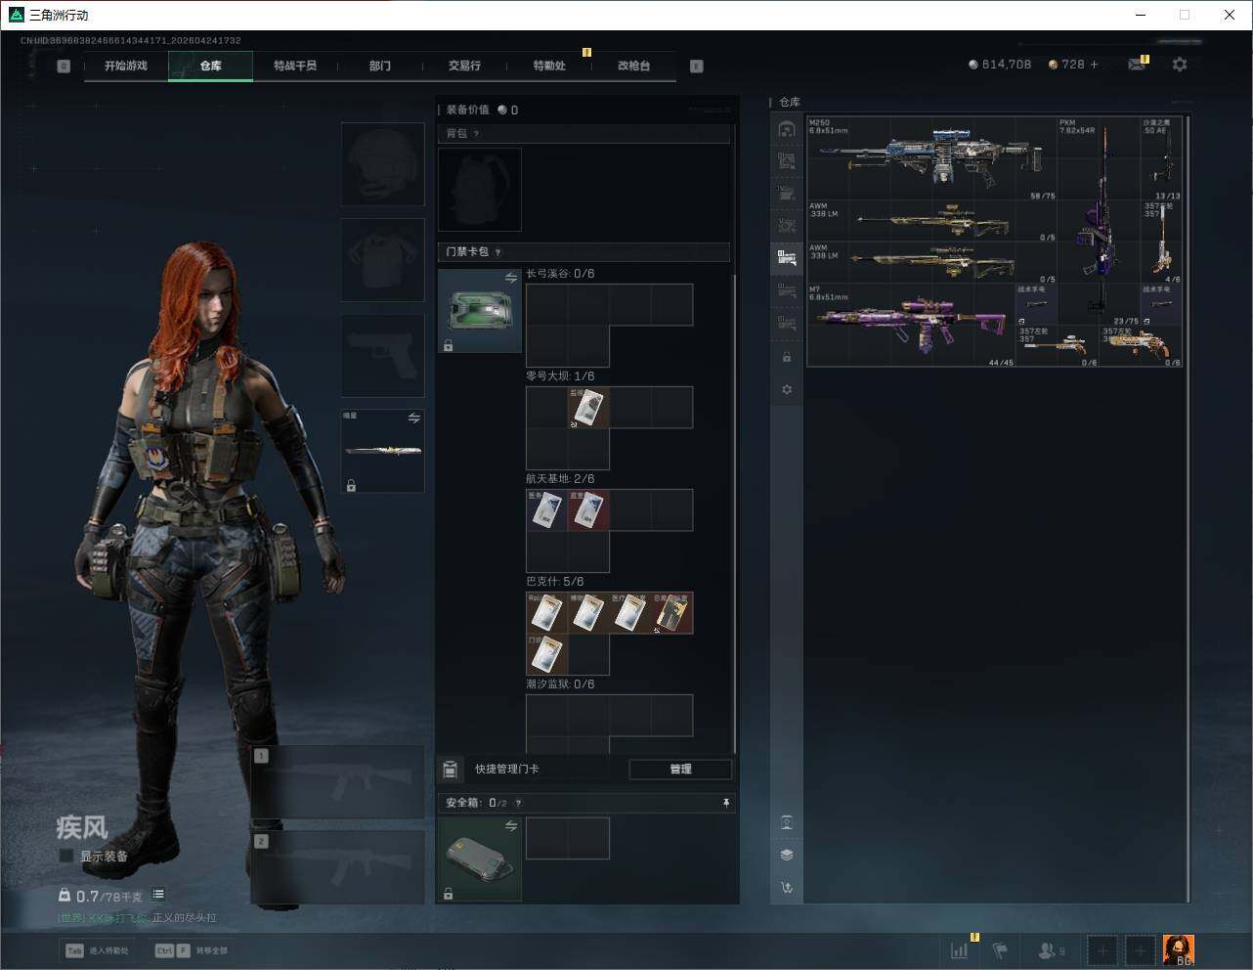Select the 沙漠之鹰 .50 AE pistol
Screen dimensions: 1253x970
[x=1161, y=158]
